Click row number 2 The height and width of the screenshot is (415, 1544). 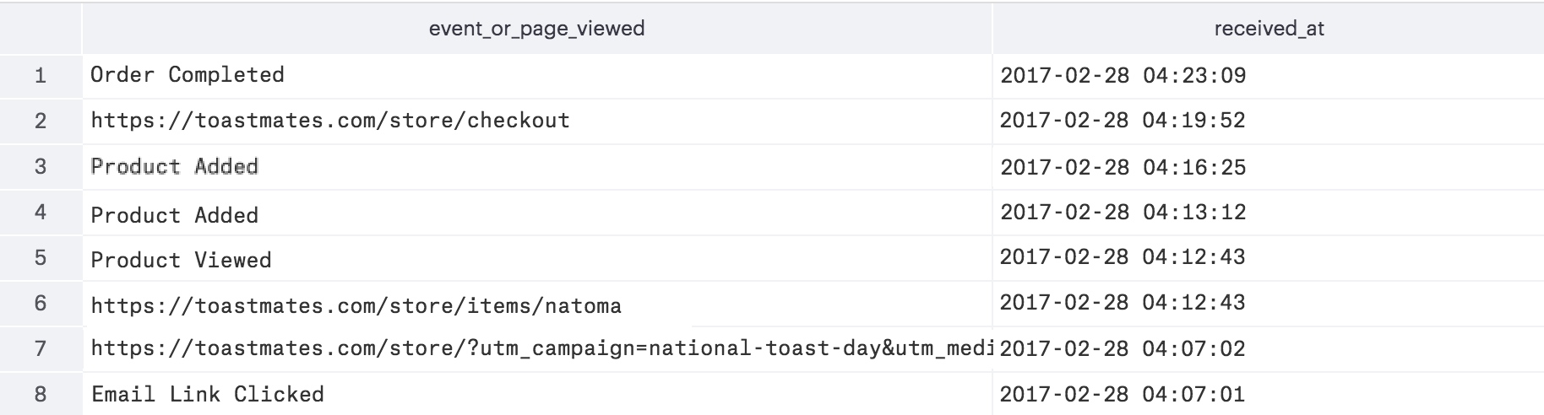point(41,121)
